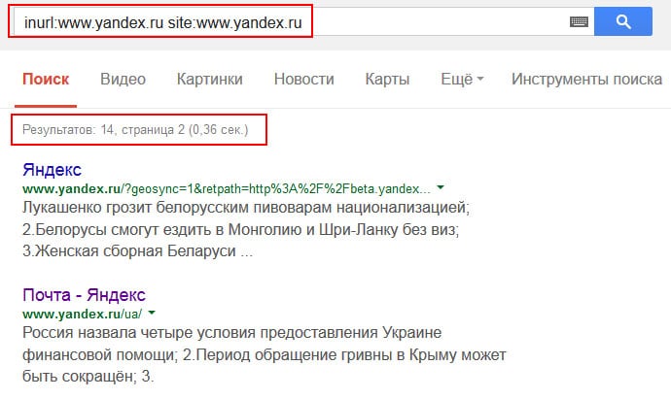Open the Карты tab
Screen dimensions: 671x399
pos(387,79)
